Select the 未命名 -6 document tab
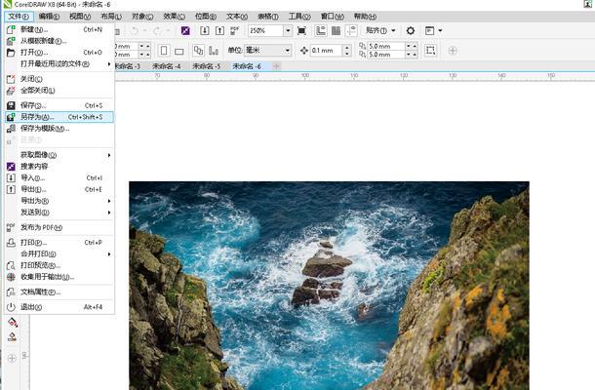This screenshot has height=390, width=595. (247, 66)
